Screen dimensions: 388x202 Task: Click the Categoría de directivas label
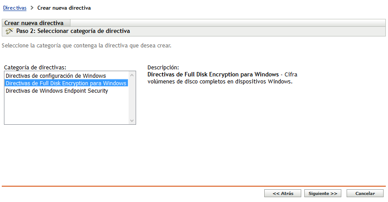point(35,68)
